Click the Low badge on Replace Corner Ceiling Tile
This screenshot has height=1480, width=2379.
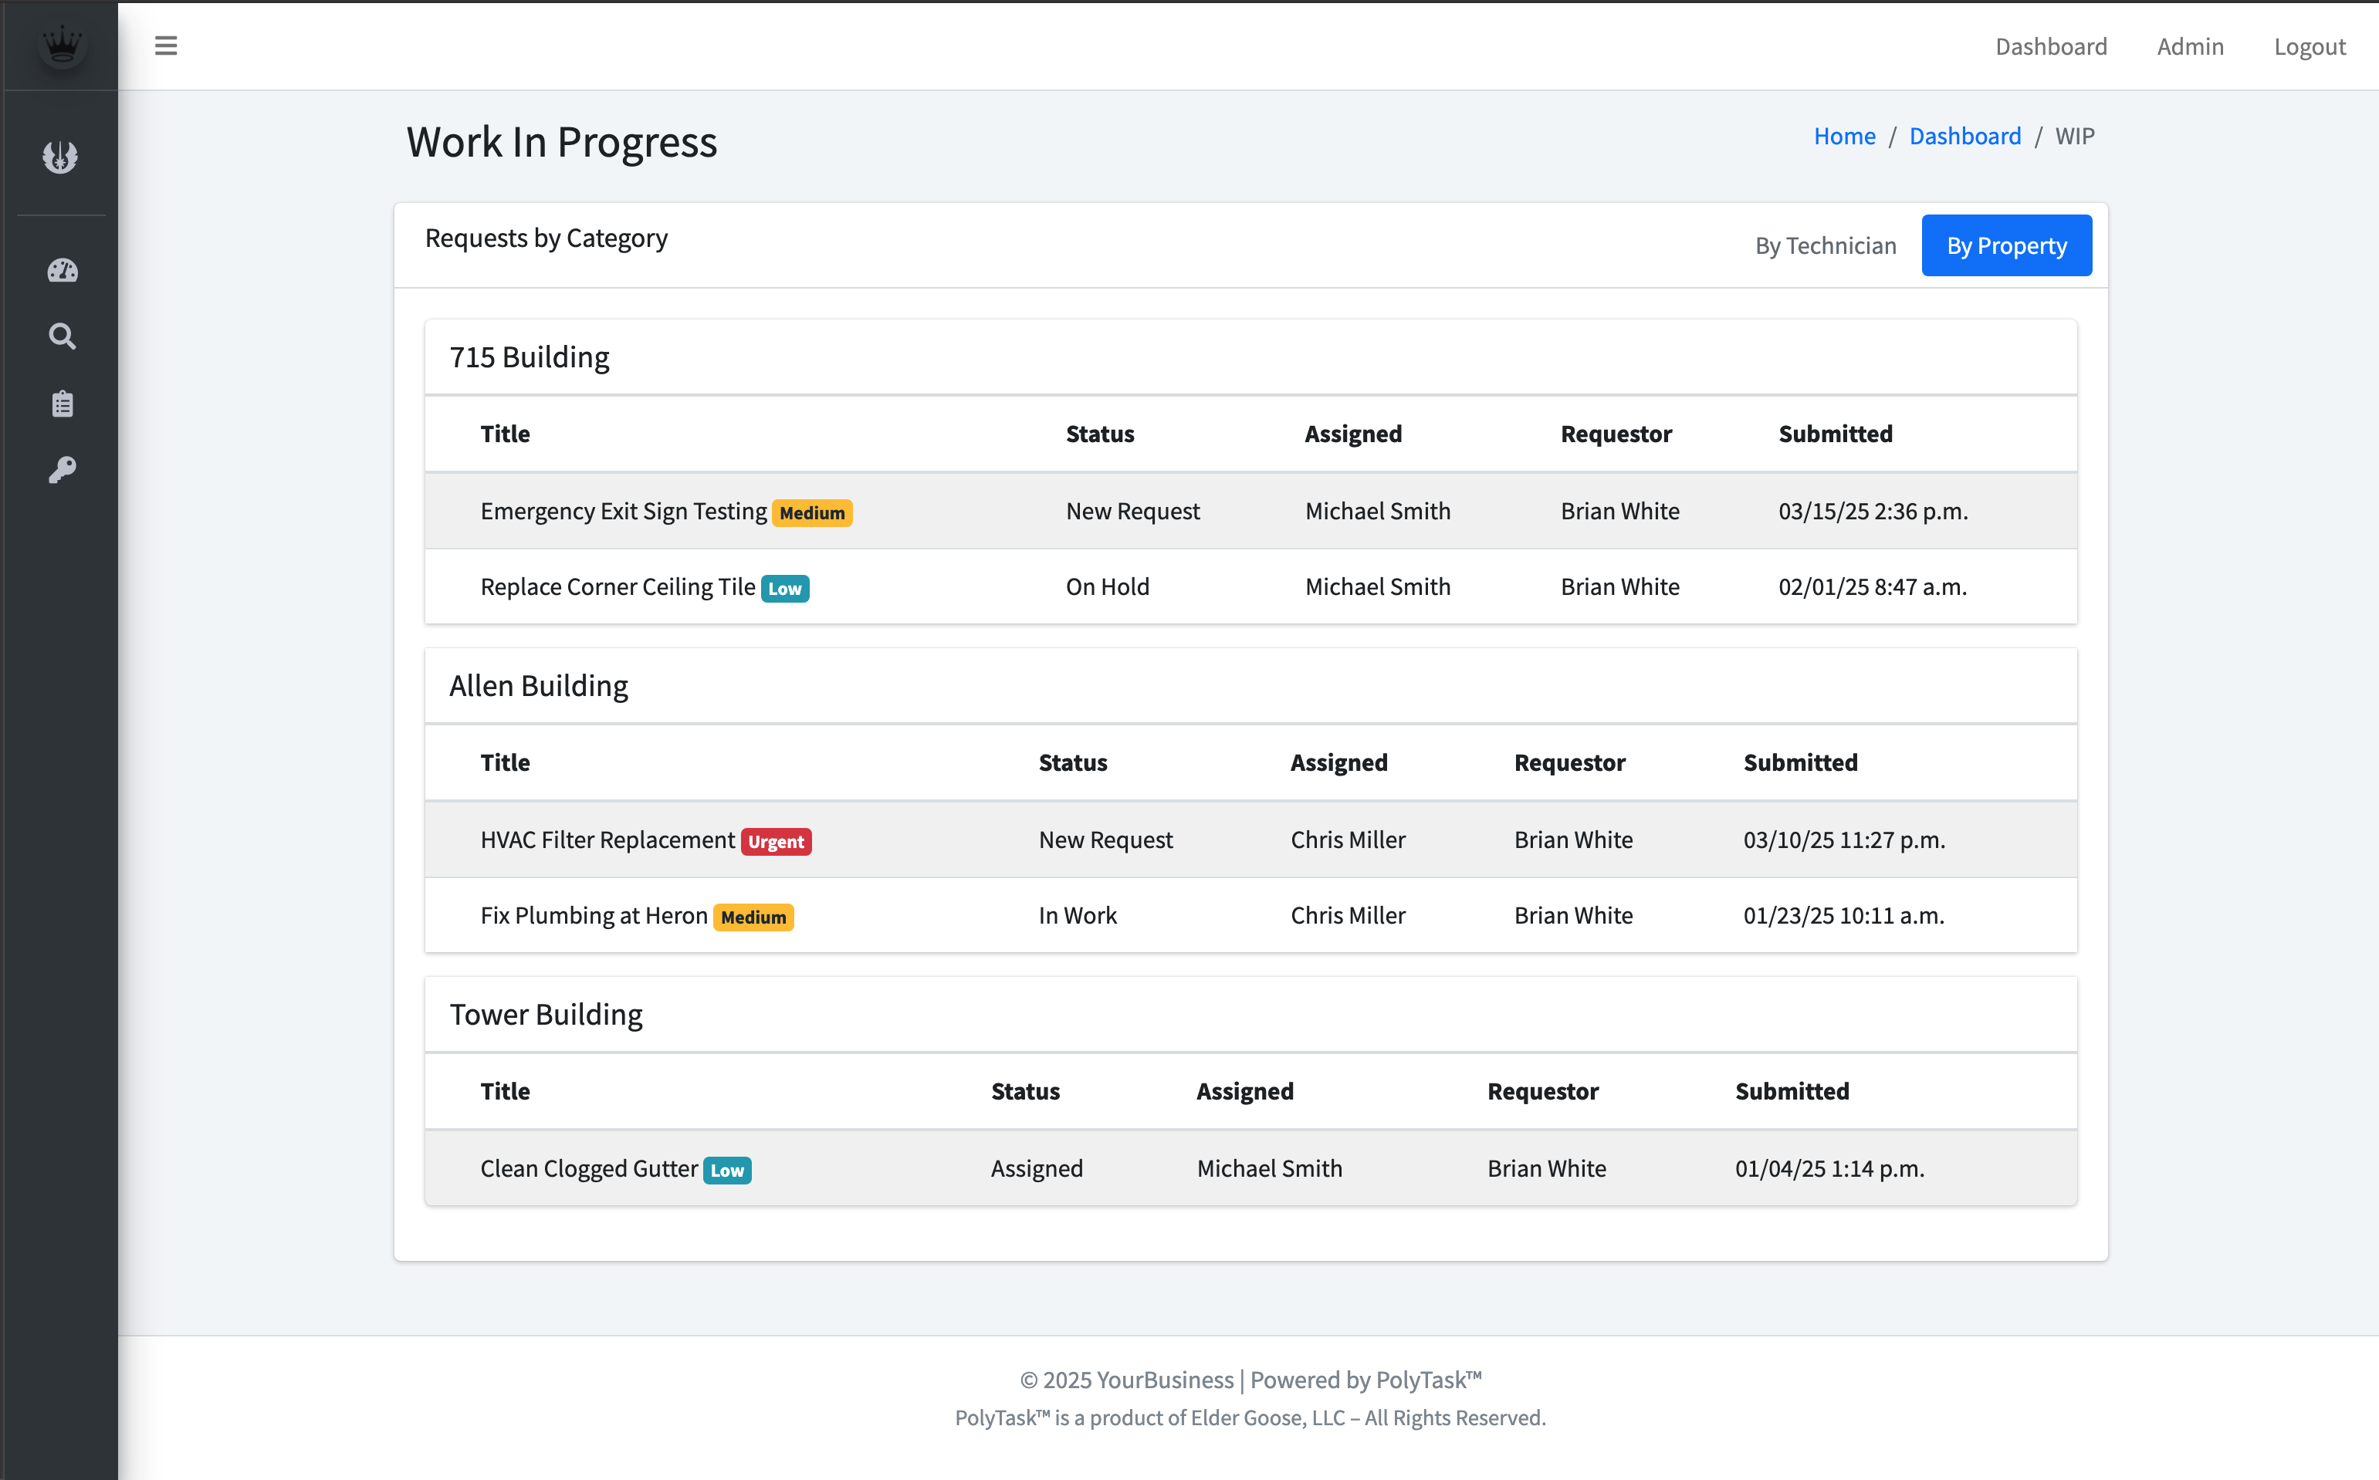(x=784, y=587)
